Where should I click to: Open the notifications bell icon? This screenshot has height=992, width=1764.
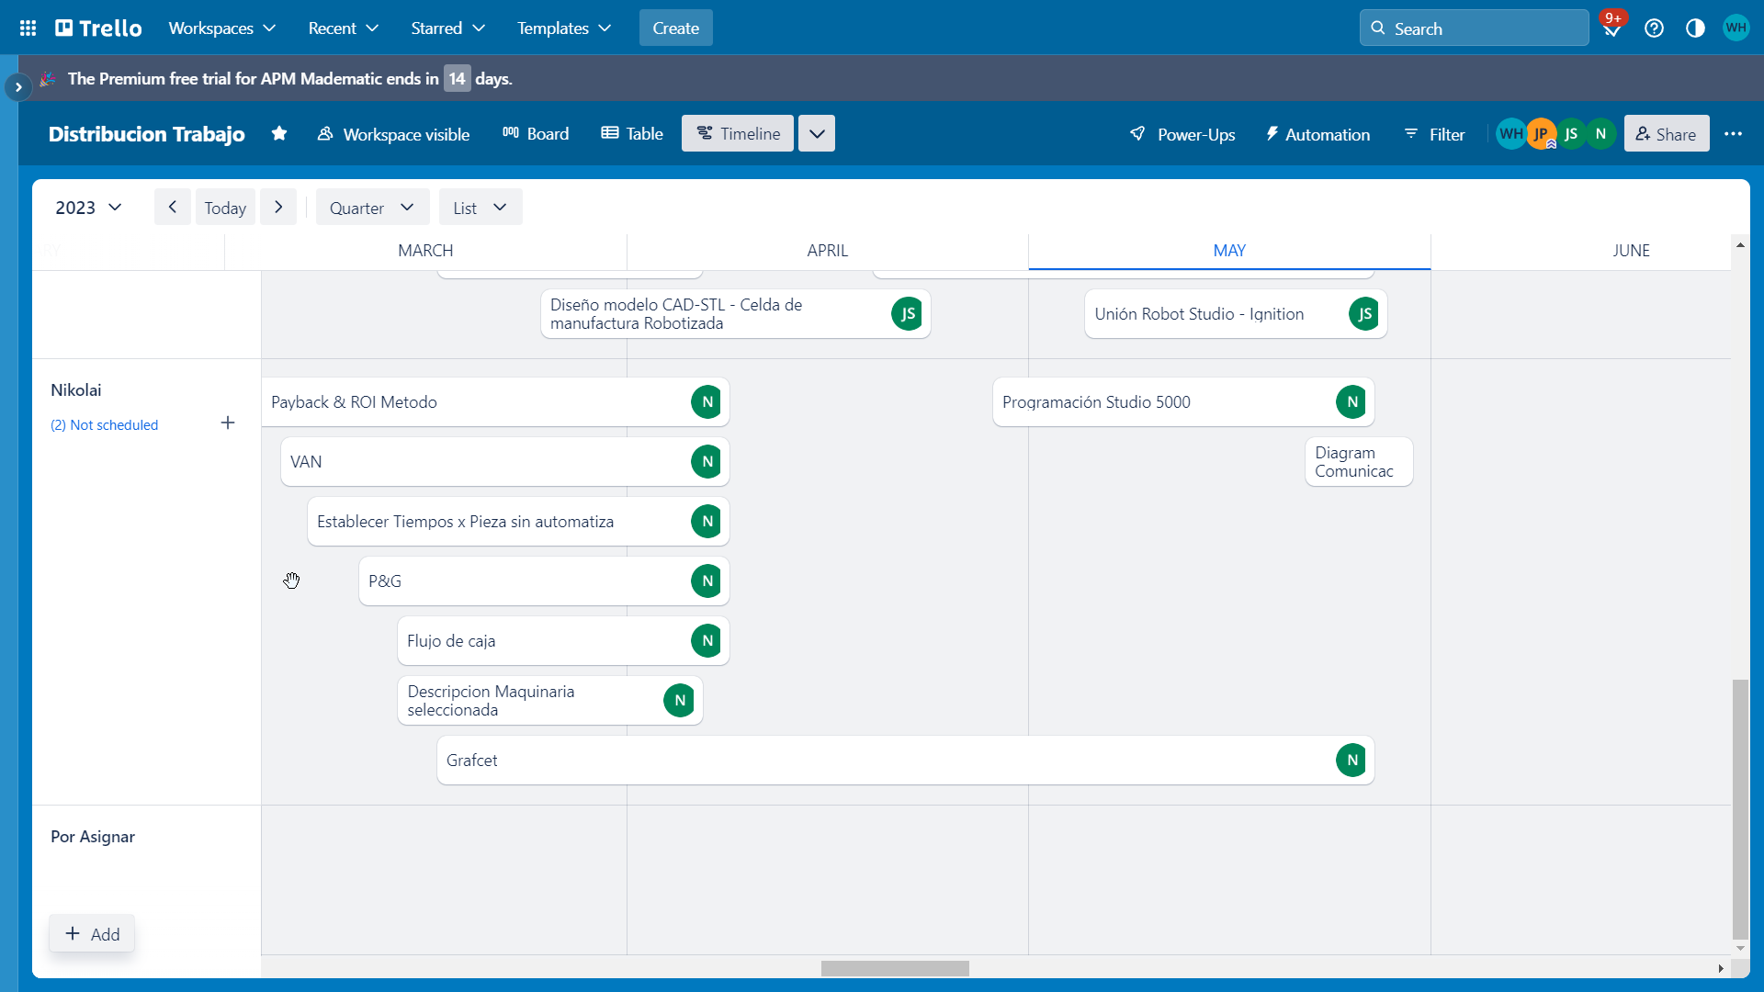(x=1611, y=28)
